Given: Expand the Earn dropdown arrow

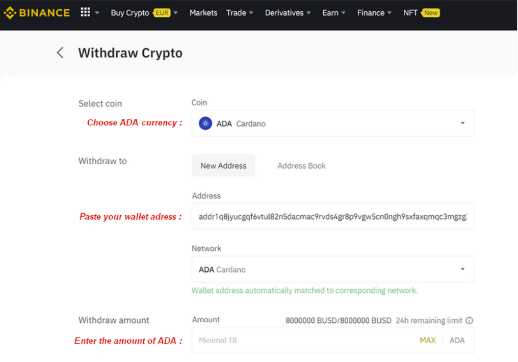Looking at the screenshot, I should point(343,13).
